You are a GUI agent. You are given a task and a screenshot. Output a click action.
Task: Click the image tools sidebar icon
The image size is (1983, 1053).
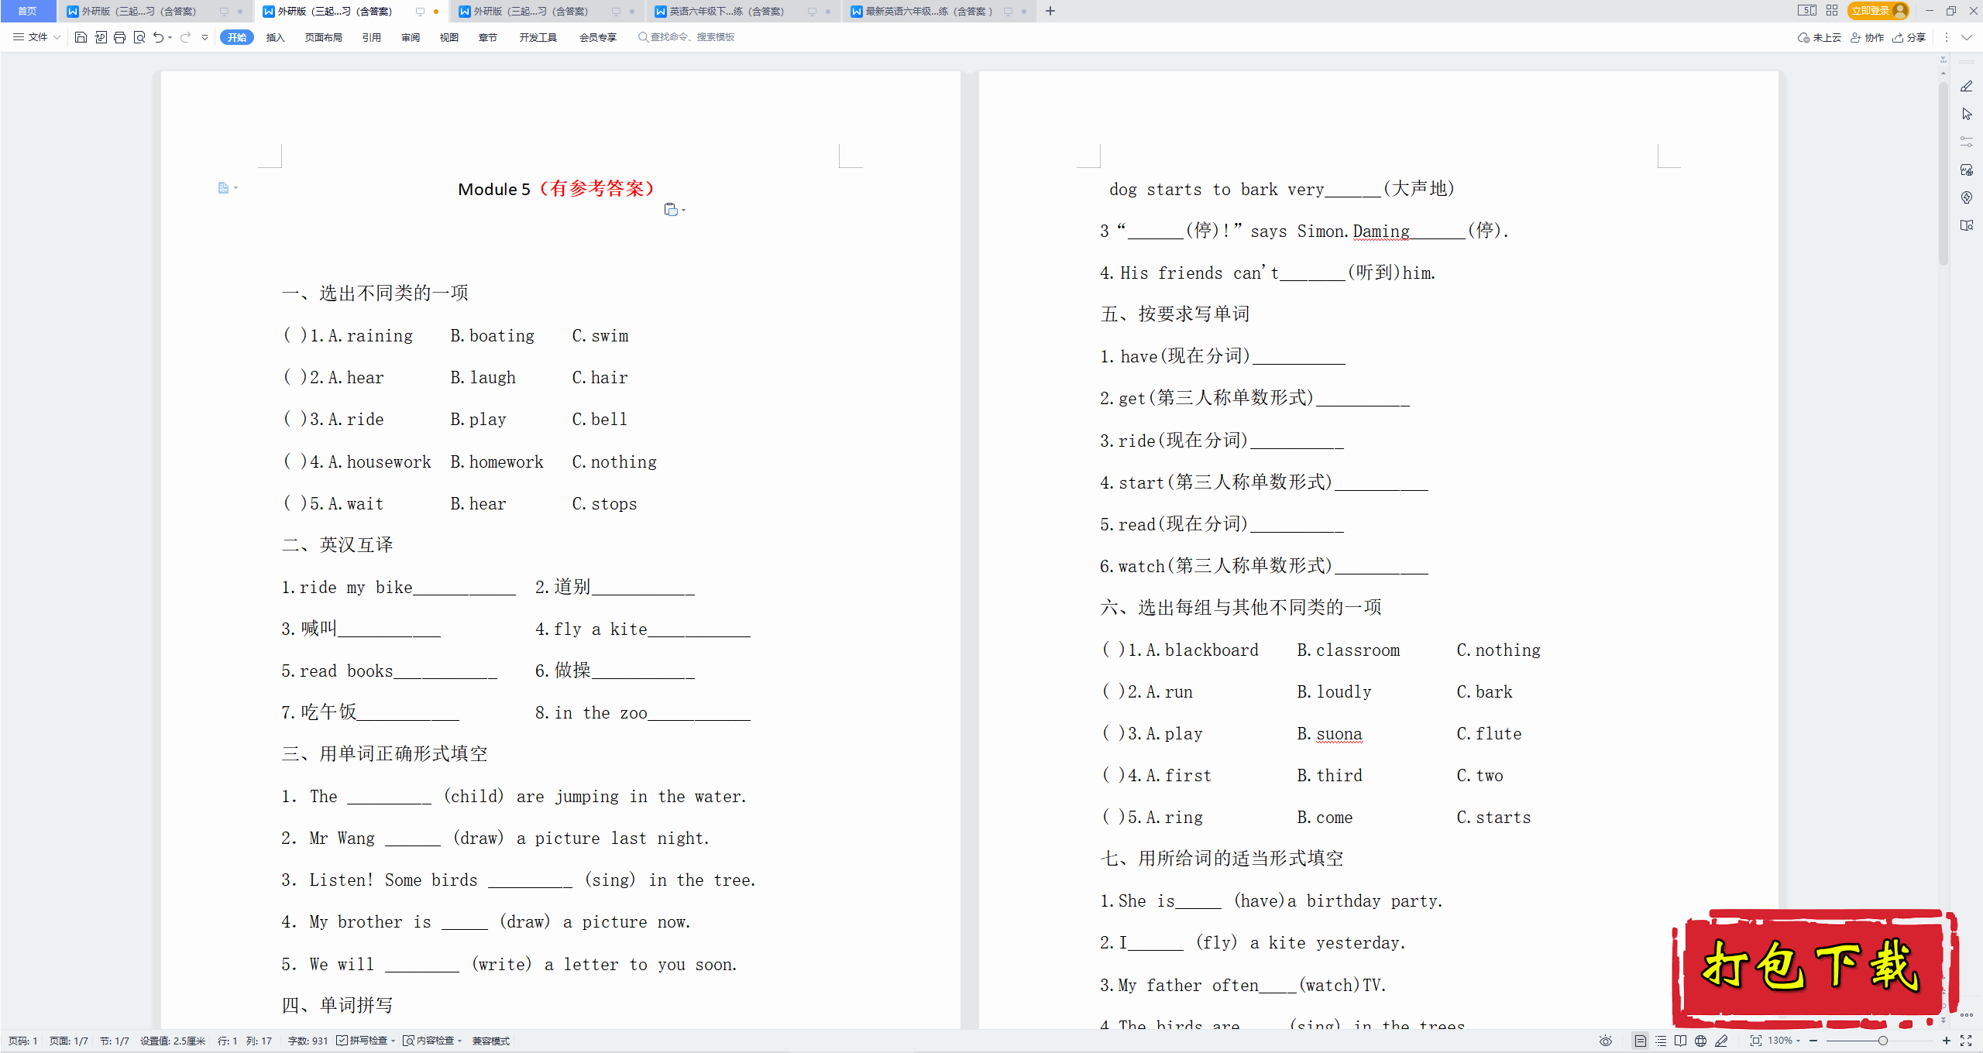coord(1967,170)
